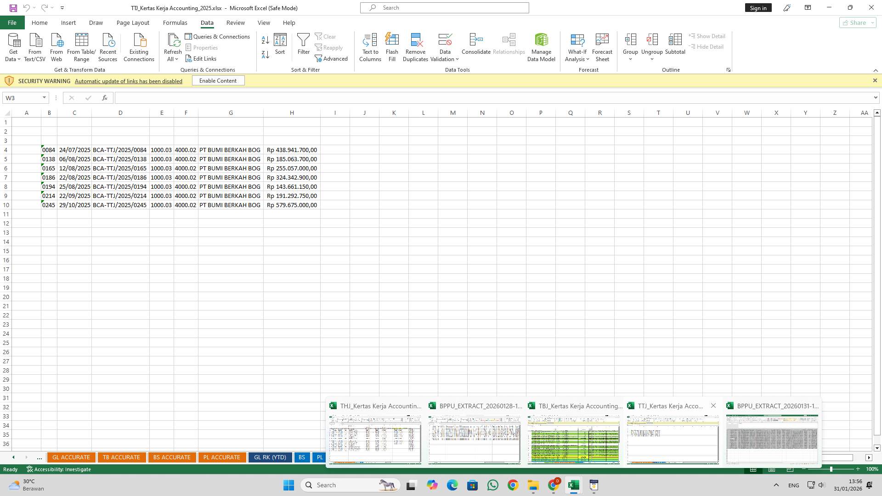Open Manage Data Model
882x496 pixels.
[541, 46]
